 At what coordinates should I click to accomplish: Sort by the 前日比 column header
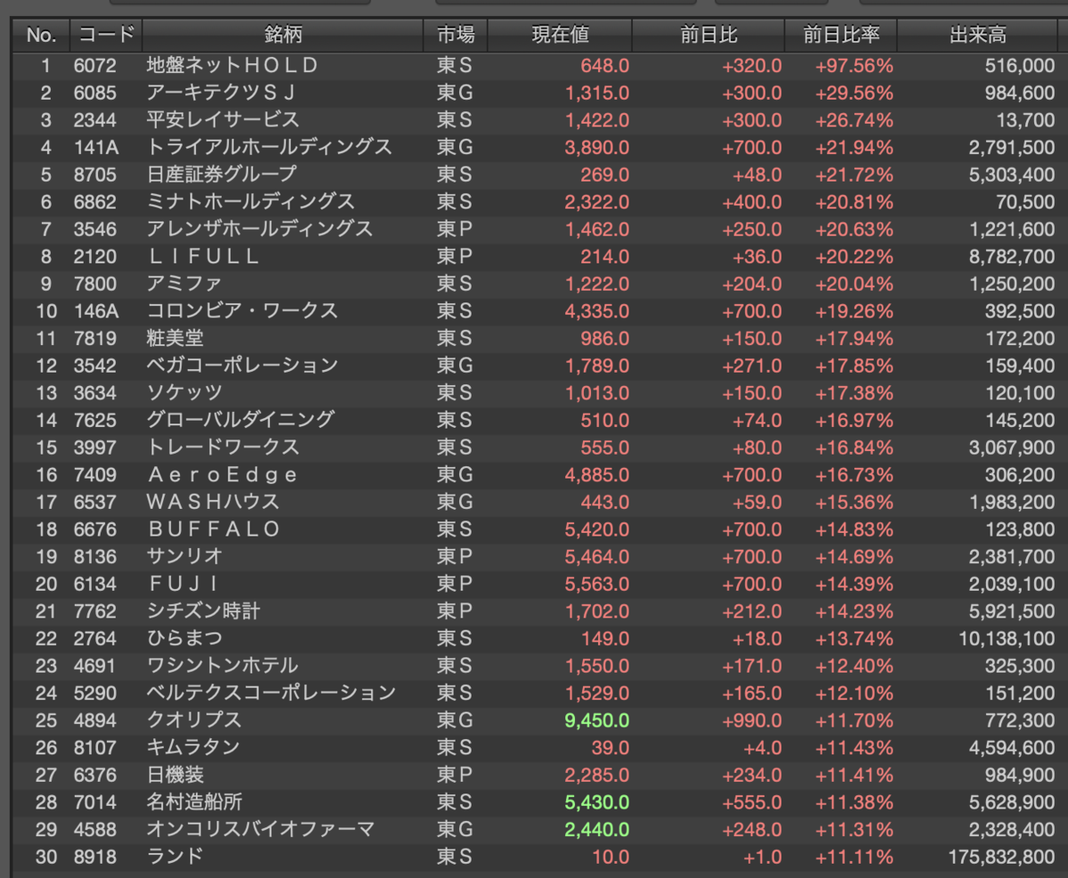point(708,36)
